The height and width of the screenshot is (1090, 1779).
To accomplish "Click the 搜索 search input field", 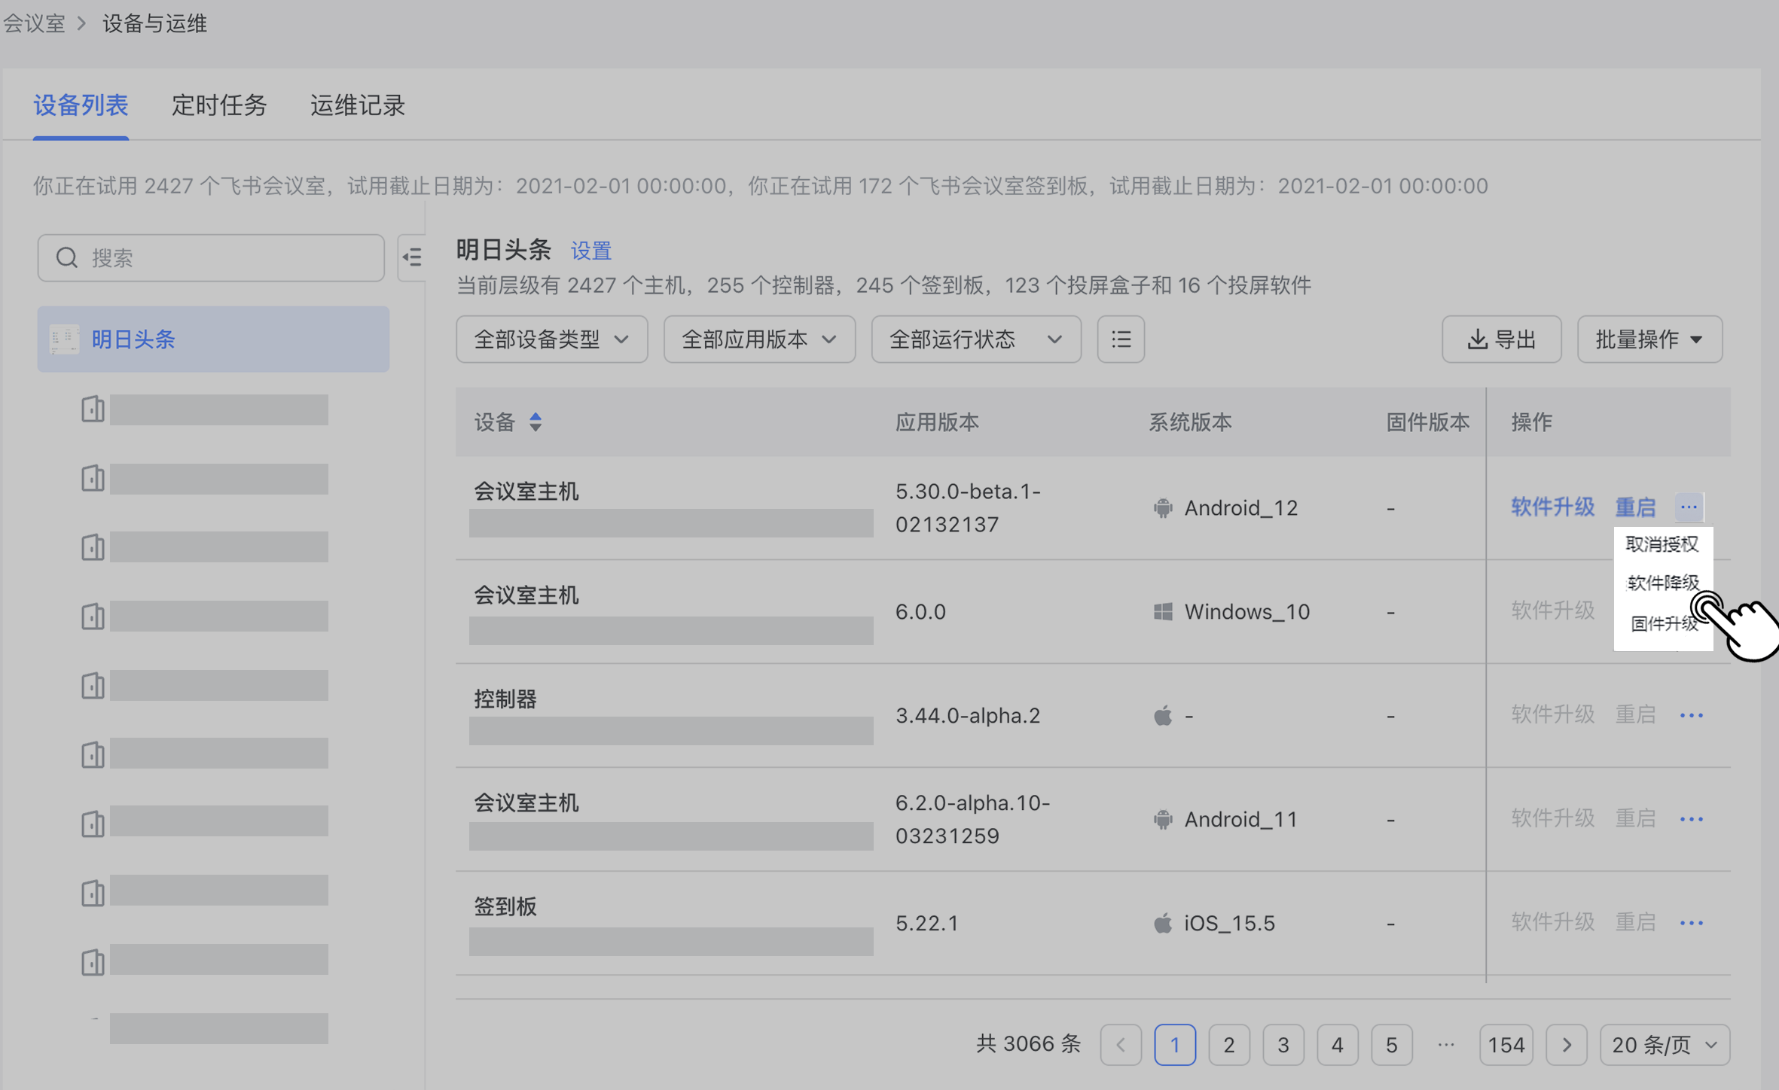I will pyautogui.click(x=211, y=258).
